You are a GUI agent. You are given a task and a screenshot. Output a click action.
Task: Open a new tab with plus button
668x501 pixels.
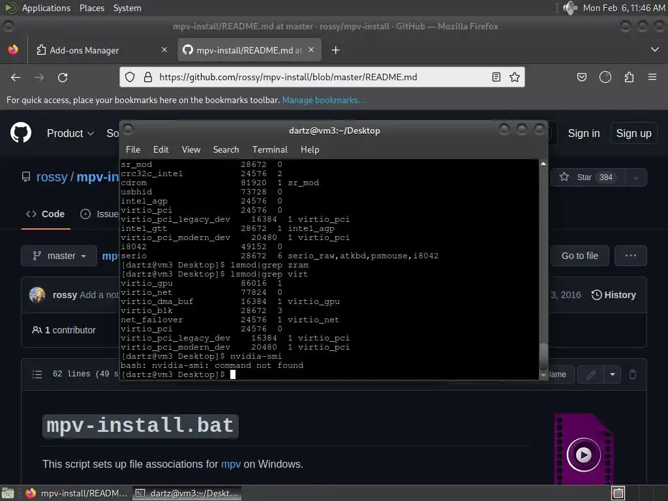(336, 50)
